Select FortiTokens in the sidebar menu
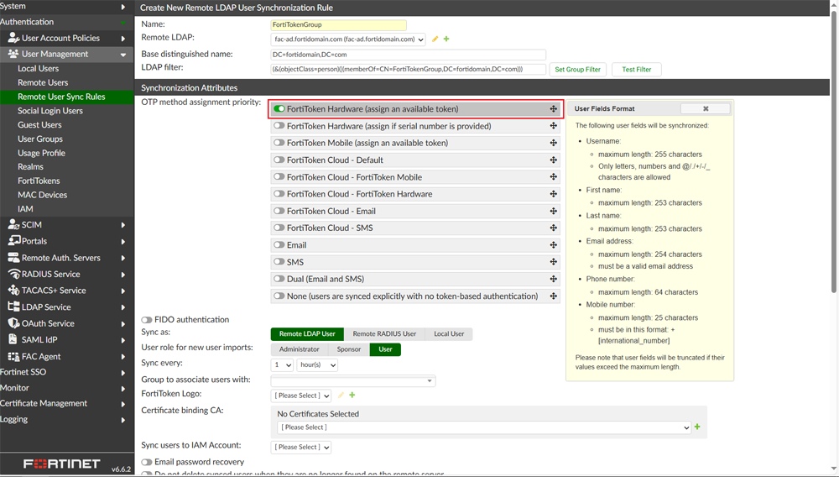 [39, 181]
